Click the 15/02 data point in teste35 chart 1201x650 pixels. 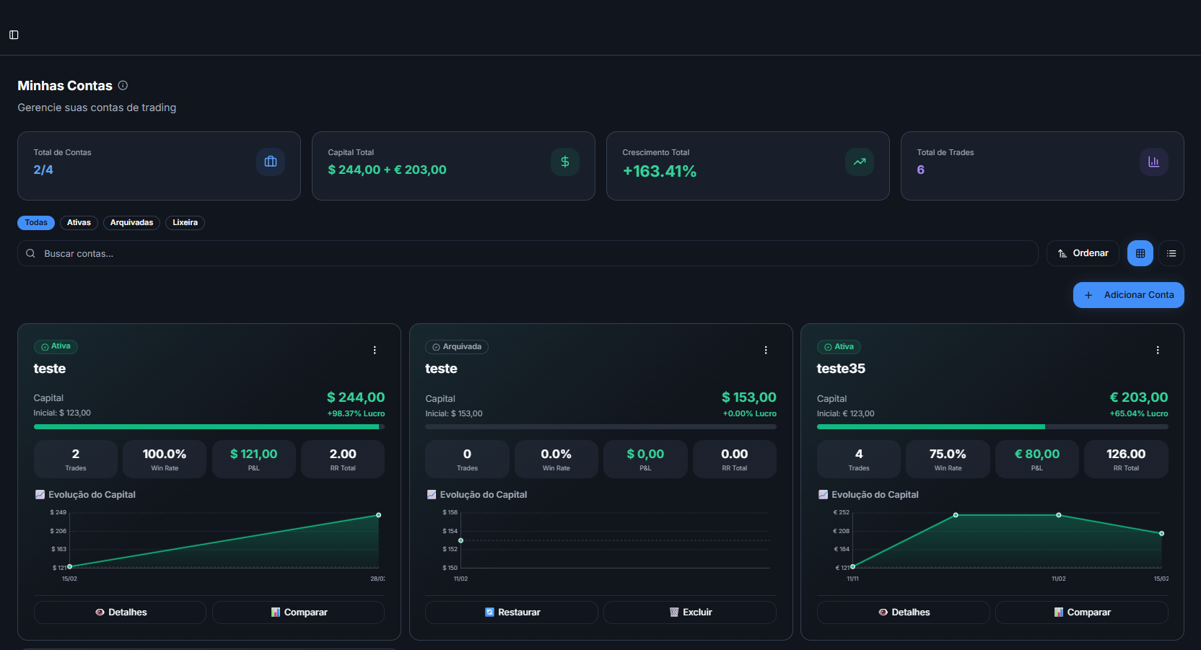1161,534
